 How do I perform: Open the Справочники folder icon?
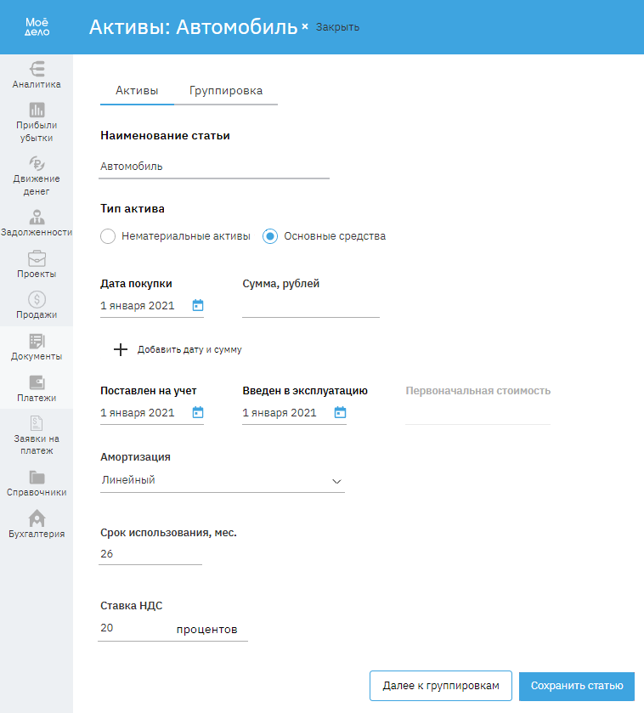37,477
